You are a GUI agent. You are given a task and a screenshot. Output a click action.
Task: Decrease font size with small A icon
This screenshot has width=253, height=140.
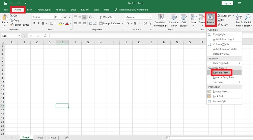69,17
